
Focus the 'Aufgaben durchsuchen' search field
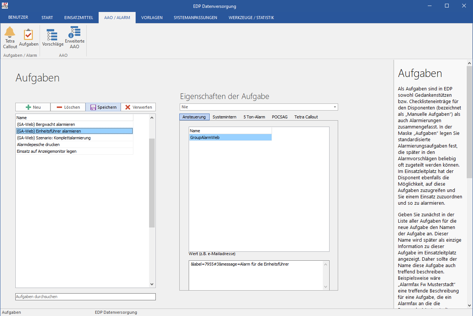point(86,297)
